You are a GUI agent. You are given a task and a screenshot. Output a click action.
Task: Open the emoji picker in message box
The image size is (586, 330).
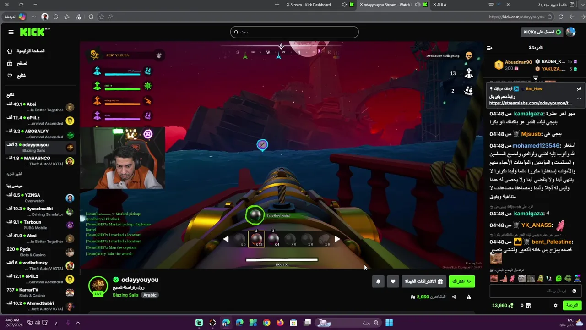(x=575, y=291)
